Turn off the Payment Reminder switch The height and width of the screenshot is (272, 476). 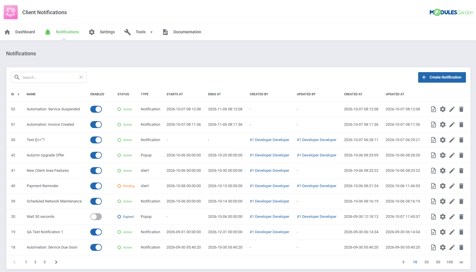point(96,186)
